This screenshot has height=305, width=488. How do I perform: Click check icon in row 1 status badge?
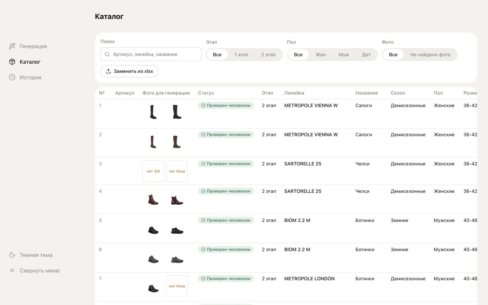203,106
